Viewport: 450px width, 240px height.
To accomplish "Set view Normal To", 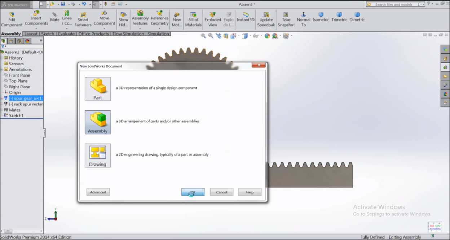I will [x=304, y=19].
